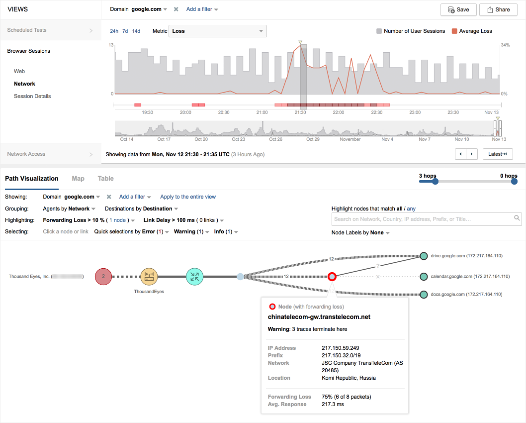
Task: Toggle highlight match to any
Action: (x=411, y=209)
